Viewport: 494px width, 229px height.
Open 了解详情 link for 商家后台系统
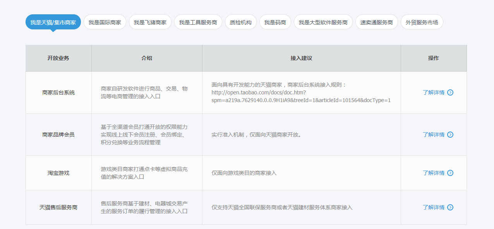click(434, 92)
